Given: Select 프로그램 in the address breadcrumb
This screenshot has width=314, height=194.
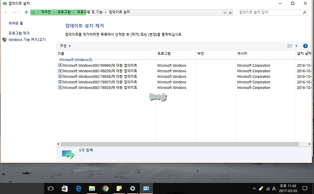Looking at the screenshot, I should (x=64, y=12).
